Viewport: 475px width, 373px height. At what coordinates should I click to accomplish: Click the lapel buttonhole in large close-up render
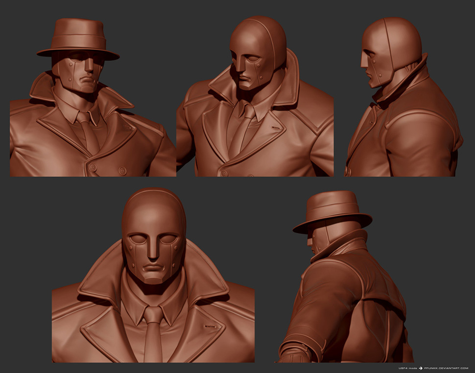211,326
